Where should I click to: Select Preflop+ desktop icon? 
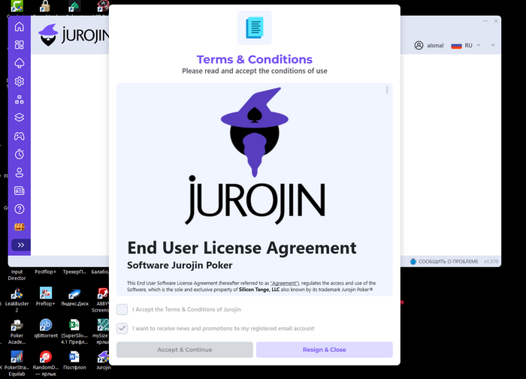(x=46, y=296)
